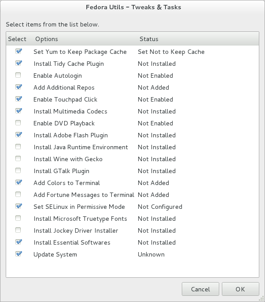Select the 'Install Tidy Cache Plugin' row text

(x=69, y=64)
